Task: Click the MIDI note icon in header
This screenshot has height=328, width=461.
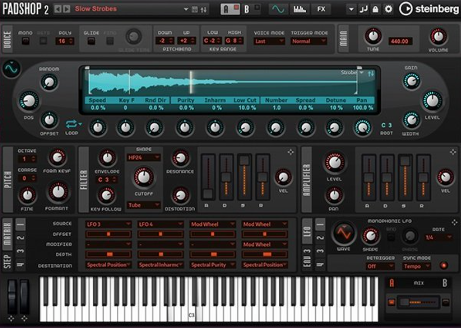Action: pyautogui.click(x=363, y=9)
